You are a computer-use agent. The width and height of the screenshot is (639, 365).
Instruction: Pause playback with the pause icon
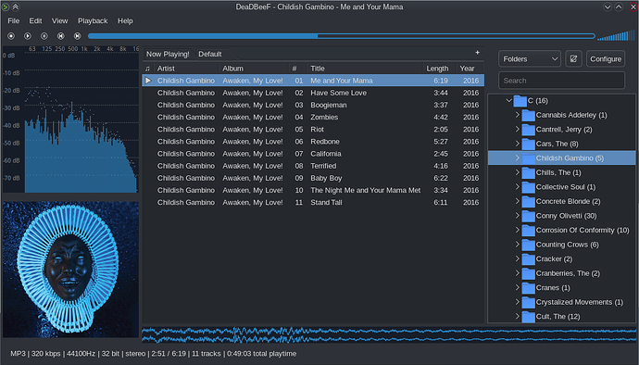tap(44, 36)
